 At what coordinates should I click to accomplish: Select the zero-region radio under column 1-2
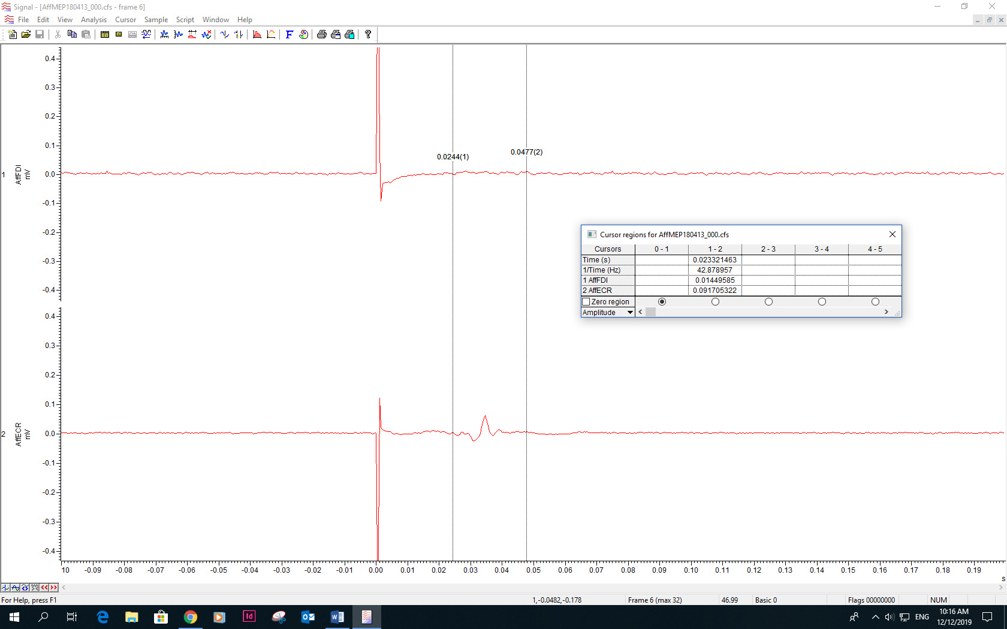pos(715,302)
